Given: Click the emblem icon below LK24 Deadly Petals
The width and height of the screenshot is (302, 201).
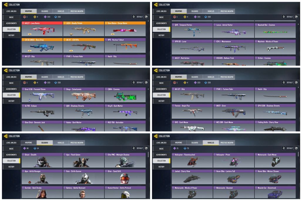Looking at the screenshot, I should 71,34.
